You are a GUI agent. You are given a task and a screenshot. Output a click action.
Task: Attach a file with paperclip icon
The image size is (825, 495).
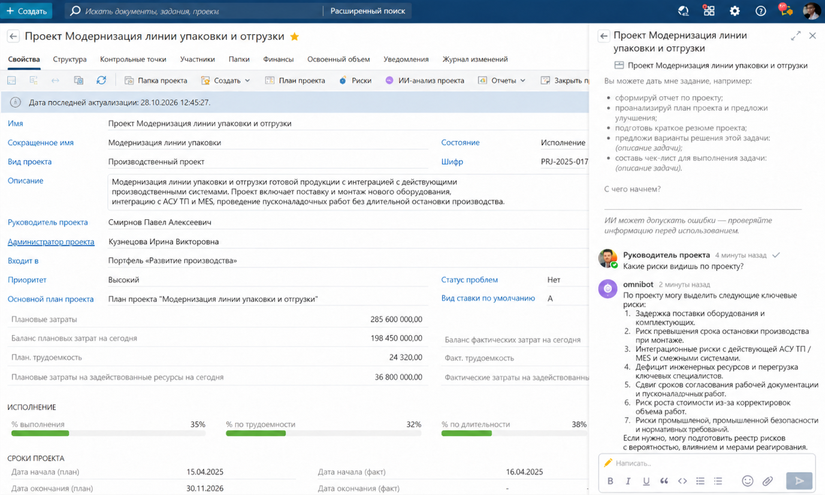coord(767,481)
